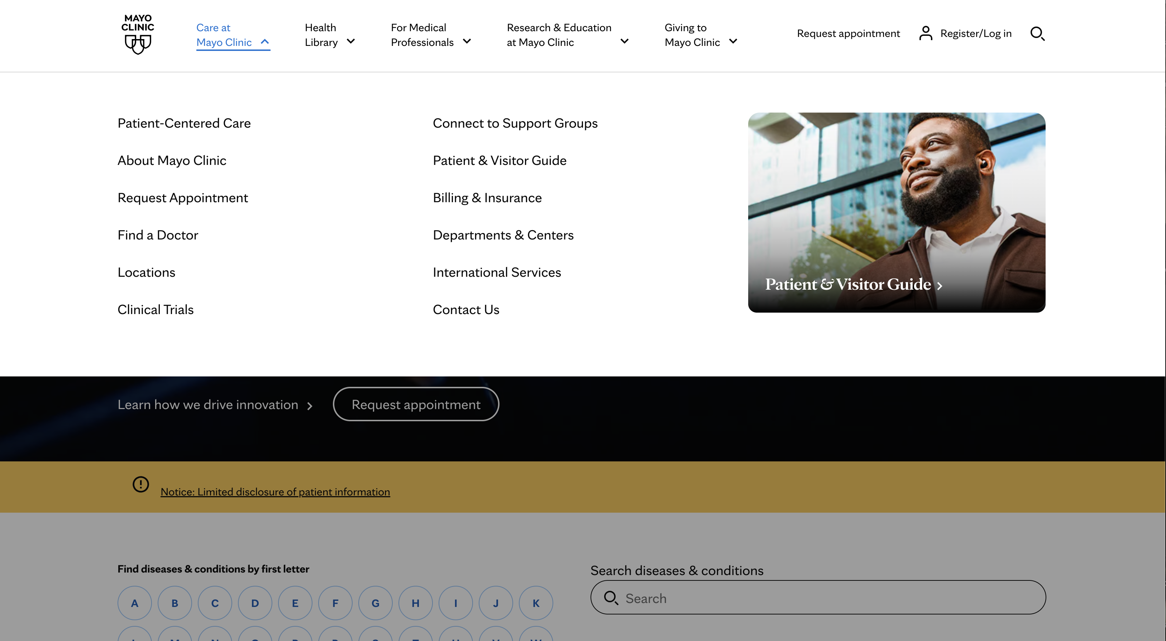
Task: Expand For Medical Professionals dropdown
Action: pos(431,35)
